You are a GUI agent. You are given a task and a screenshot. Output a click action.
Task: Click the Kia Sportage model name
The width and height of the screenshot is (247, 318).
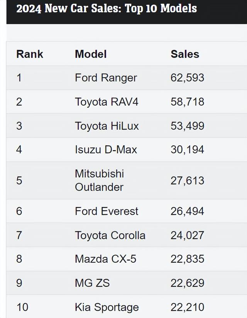pyautogui.click(x=107, y=307)
